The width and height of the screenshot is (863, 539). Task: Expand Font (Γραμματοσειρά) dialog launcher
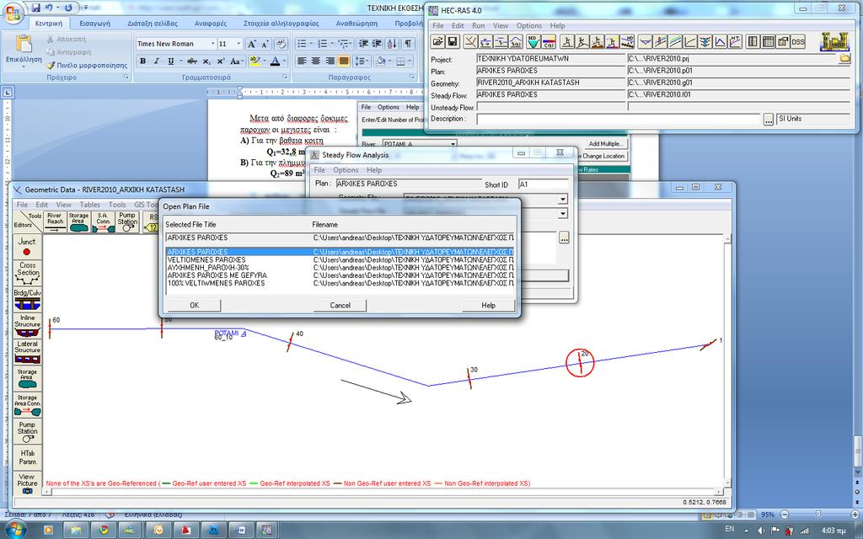[285, 77]
